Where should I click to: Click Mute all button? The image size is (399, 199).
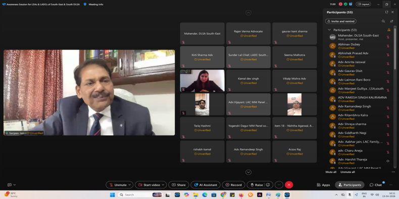(331, 172)
